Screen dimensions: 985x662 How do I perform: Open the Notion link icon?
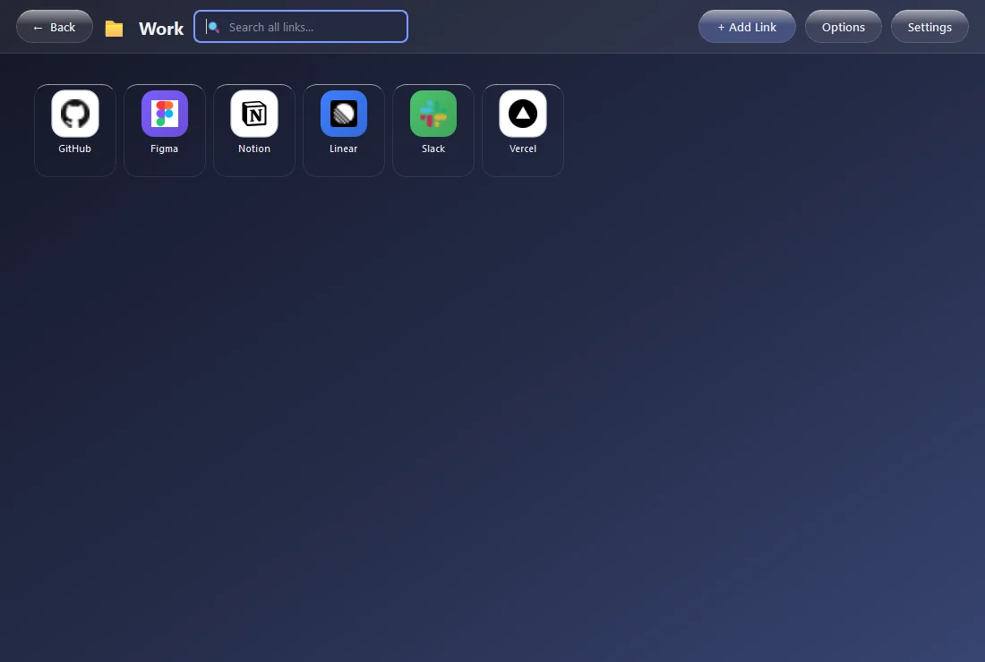point(253,114)
